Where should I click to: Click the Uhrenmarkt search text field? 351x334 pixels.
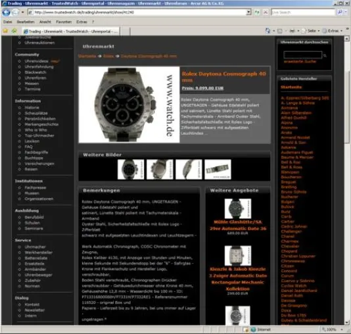coord(302,55)
